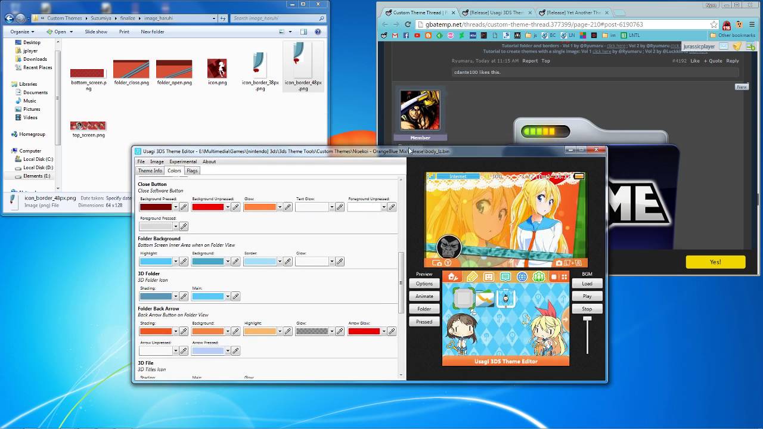This screenshot has height=429, width=763.
Task: Use eyedropper for Folder Back Arrow Arrow Pressed
Action: click(235, 351)
